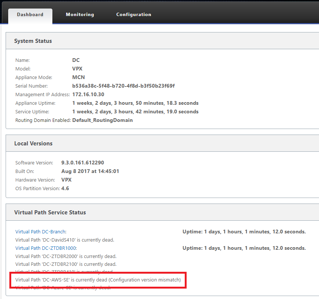
Task: Click the Appliance Mode MCN value
Action: (79, 77)
